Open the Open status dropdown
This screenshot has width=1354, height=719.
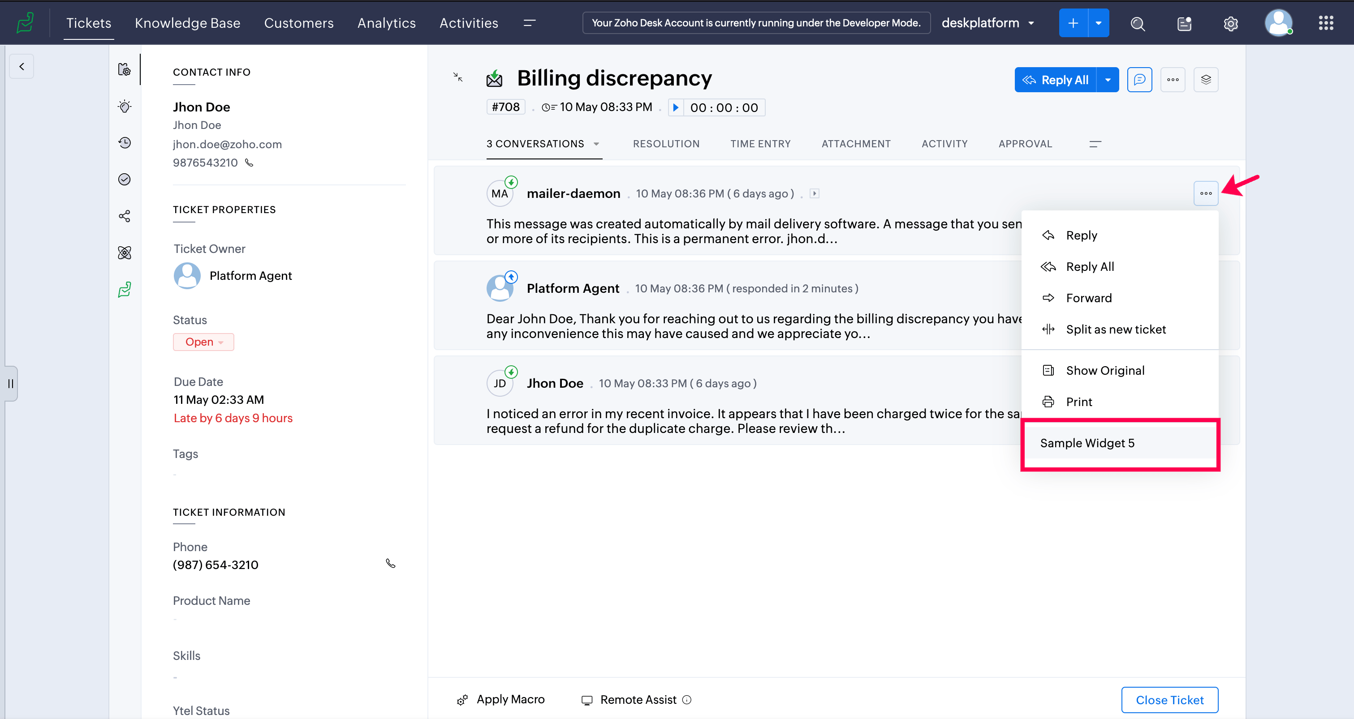click(203, 342)
